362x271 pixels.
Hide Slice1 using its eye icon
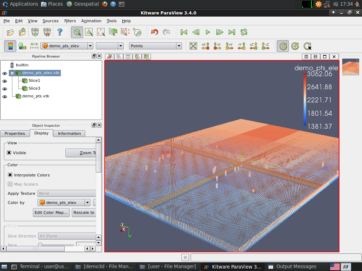click(5, 80)
